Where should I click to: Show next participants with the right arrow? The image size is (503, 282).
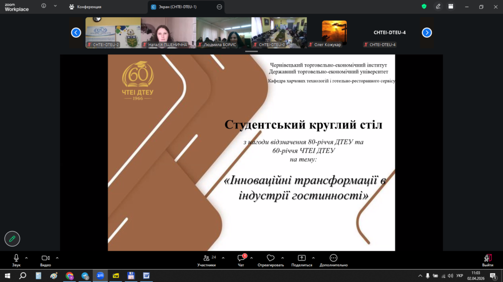[x=427, y=33]
